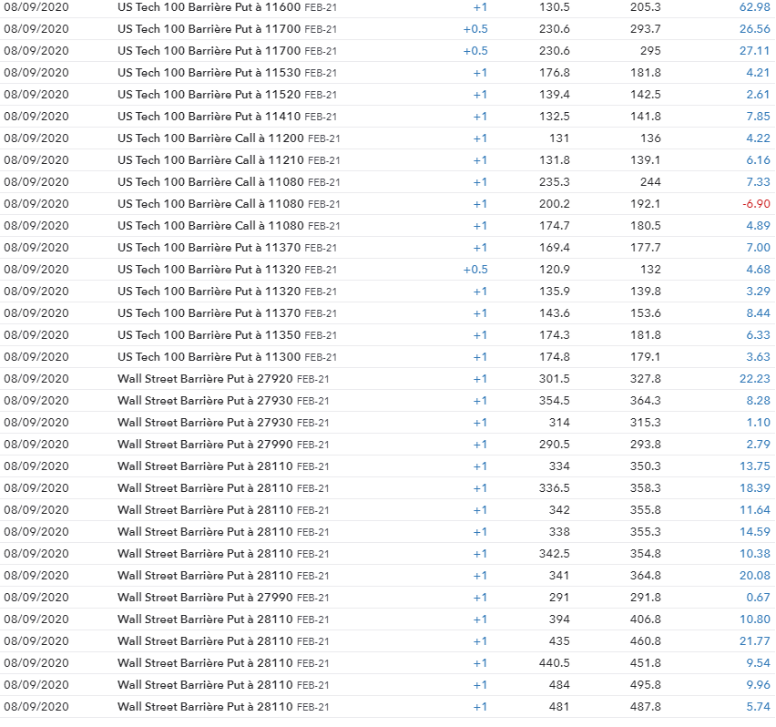
Task: Click the profit value 1.10
Action: coord(758,422)
